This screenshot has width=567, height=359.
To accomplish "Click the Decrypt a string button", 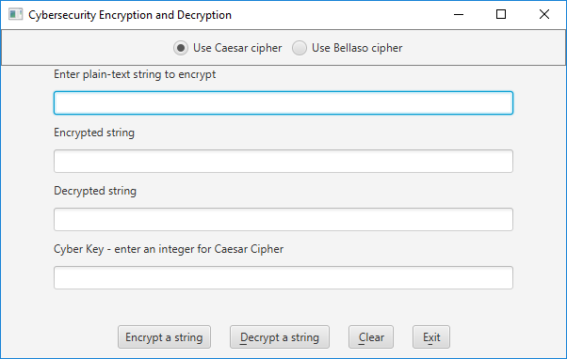I will [280, 337].
